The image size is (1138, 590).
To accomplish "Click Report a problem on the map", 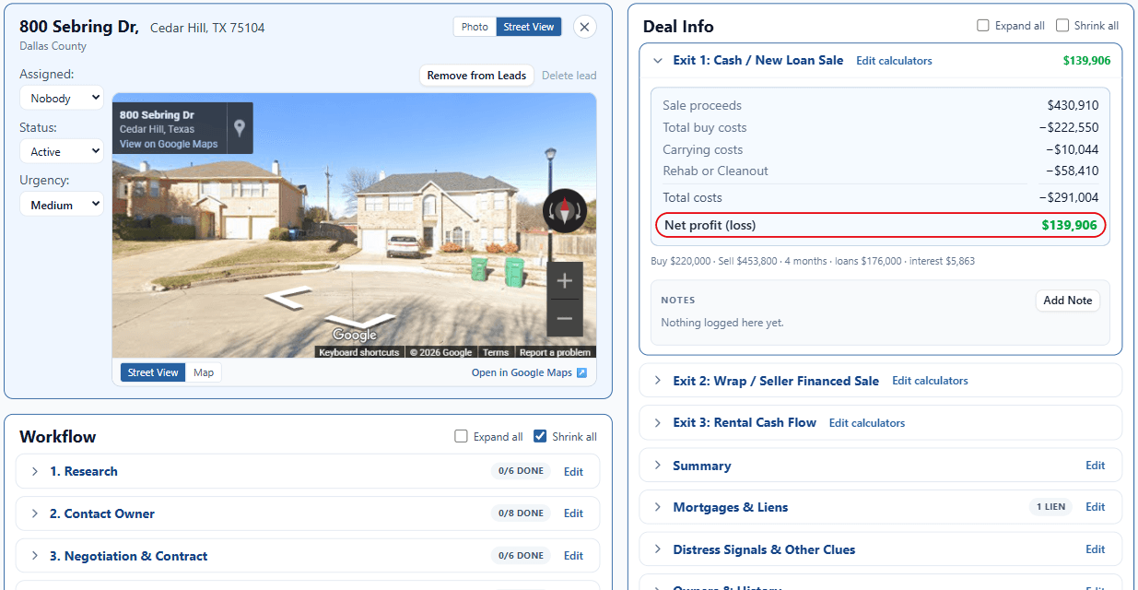I will tap(555, 352).
